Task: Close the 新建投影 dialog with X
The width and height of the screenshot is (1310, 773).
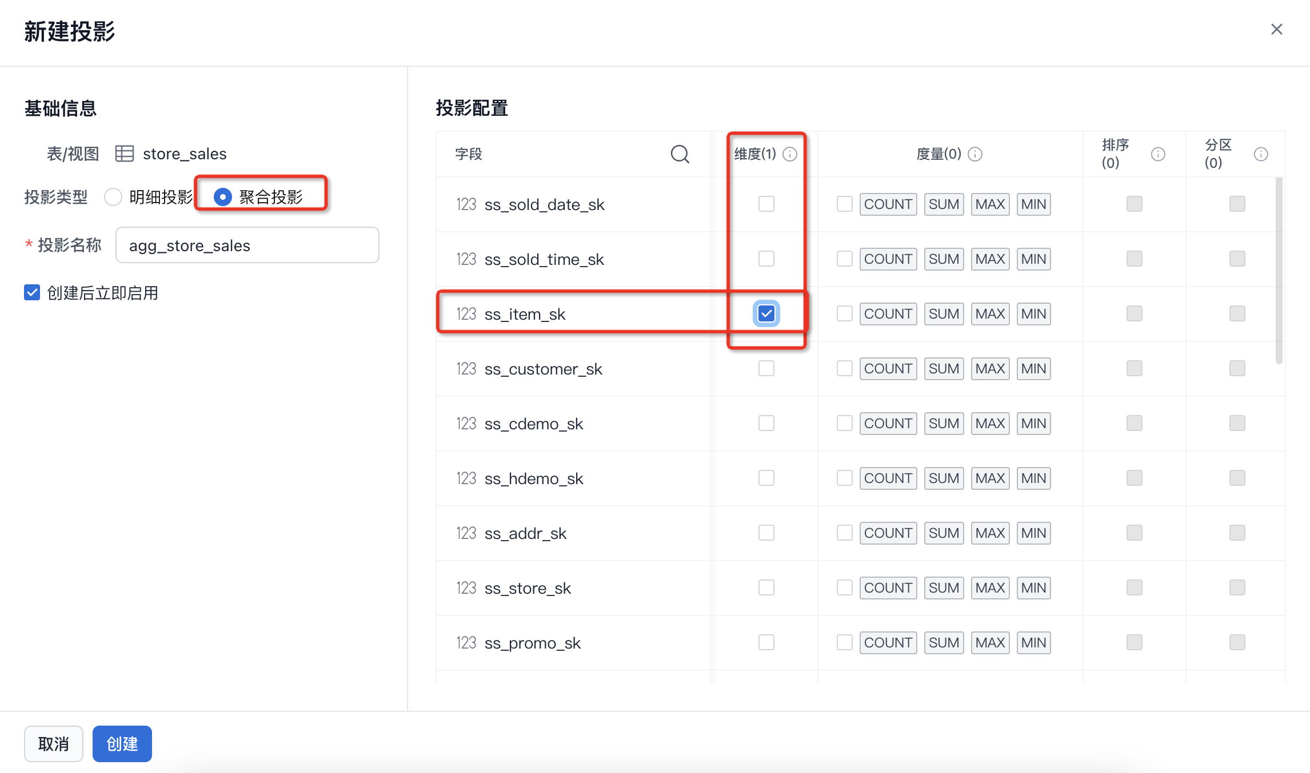Action: point(1276,29)
